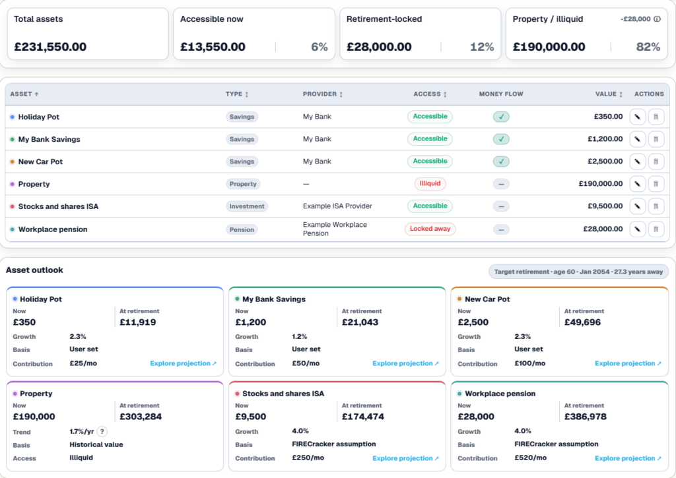
Task: Click the Trend help question mark icon
Action: click(x=102, y=431)
